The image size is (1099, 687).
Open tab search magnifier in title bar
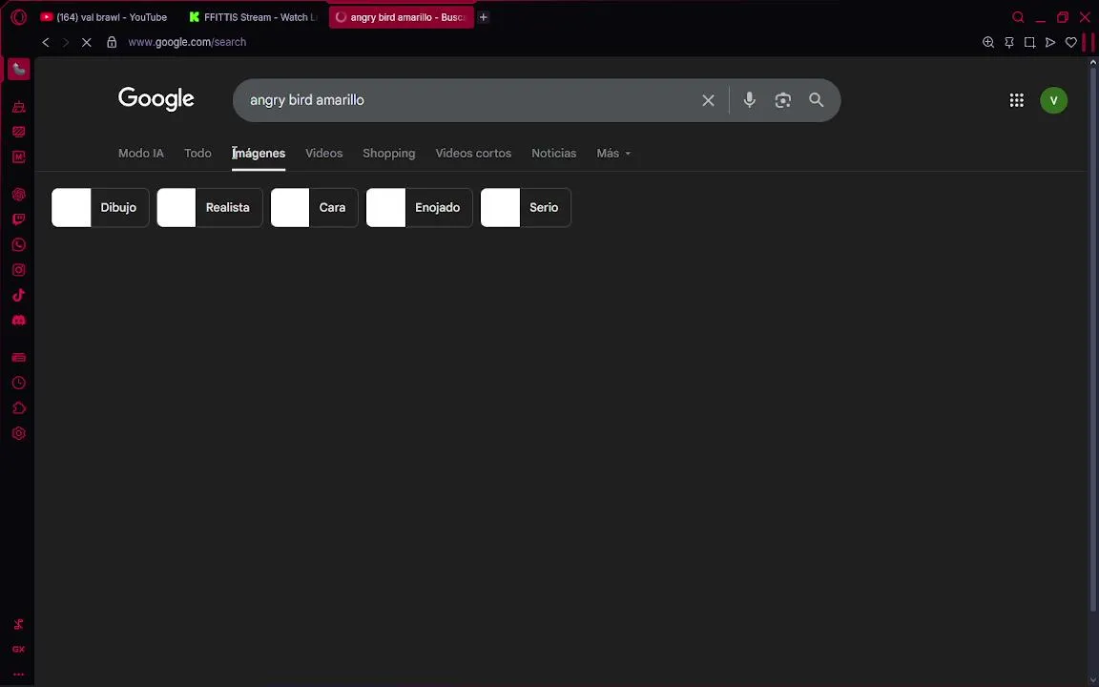pyautogui.click(x=1019, y=17)
